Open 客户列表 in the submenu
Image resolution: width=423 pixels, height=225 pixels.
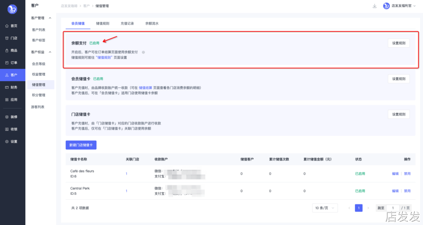(x=39, y=30)
